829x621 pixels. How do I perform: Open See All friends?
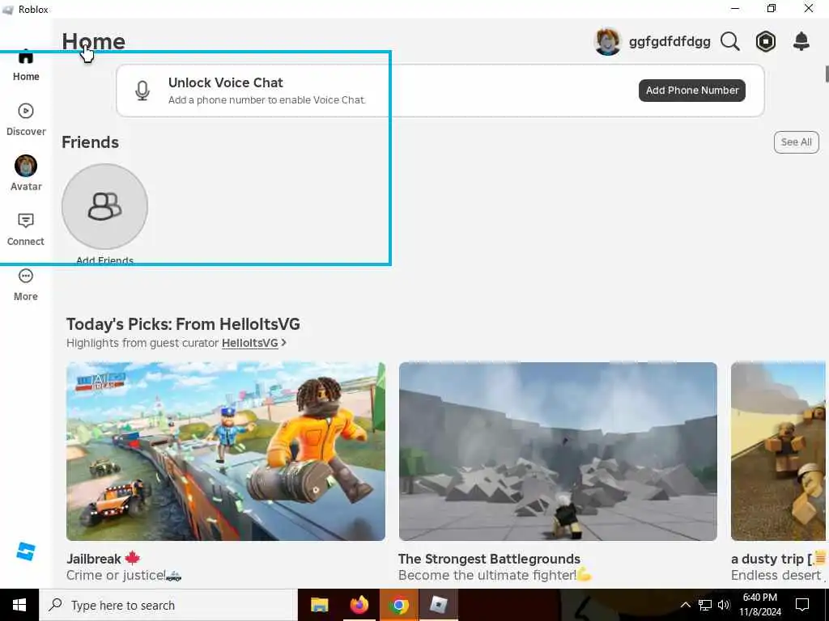point(797,142)
